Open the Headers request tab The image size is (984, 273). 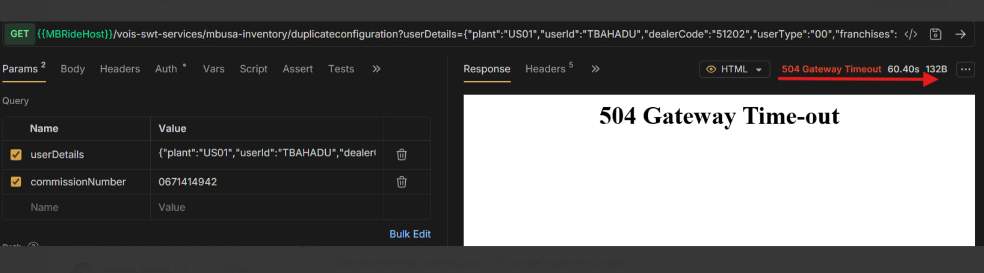120,69
